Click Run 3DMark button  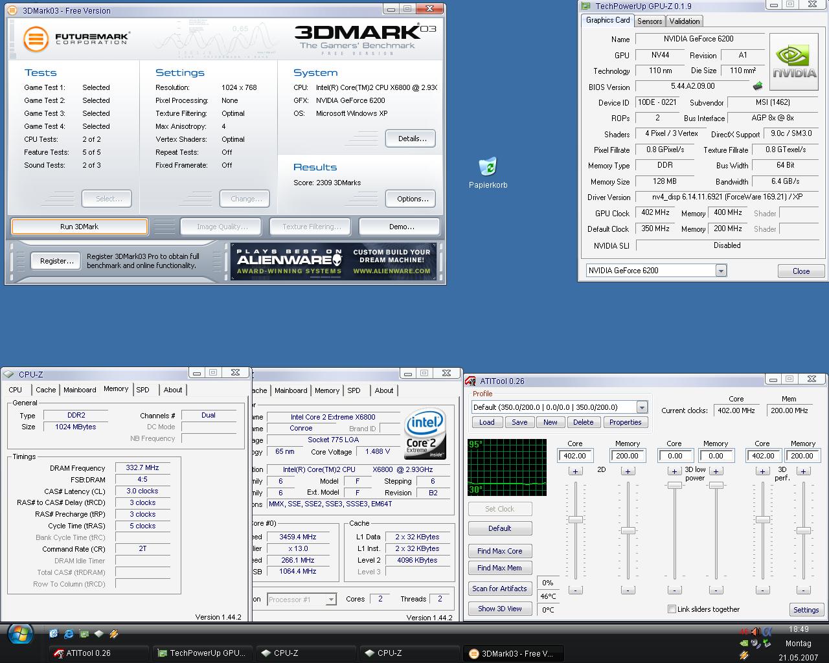[x=80, y=227]
